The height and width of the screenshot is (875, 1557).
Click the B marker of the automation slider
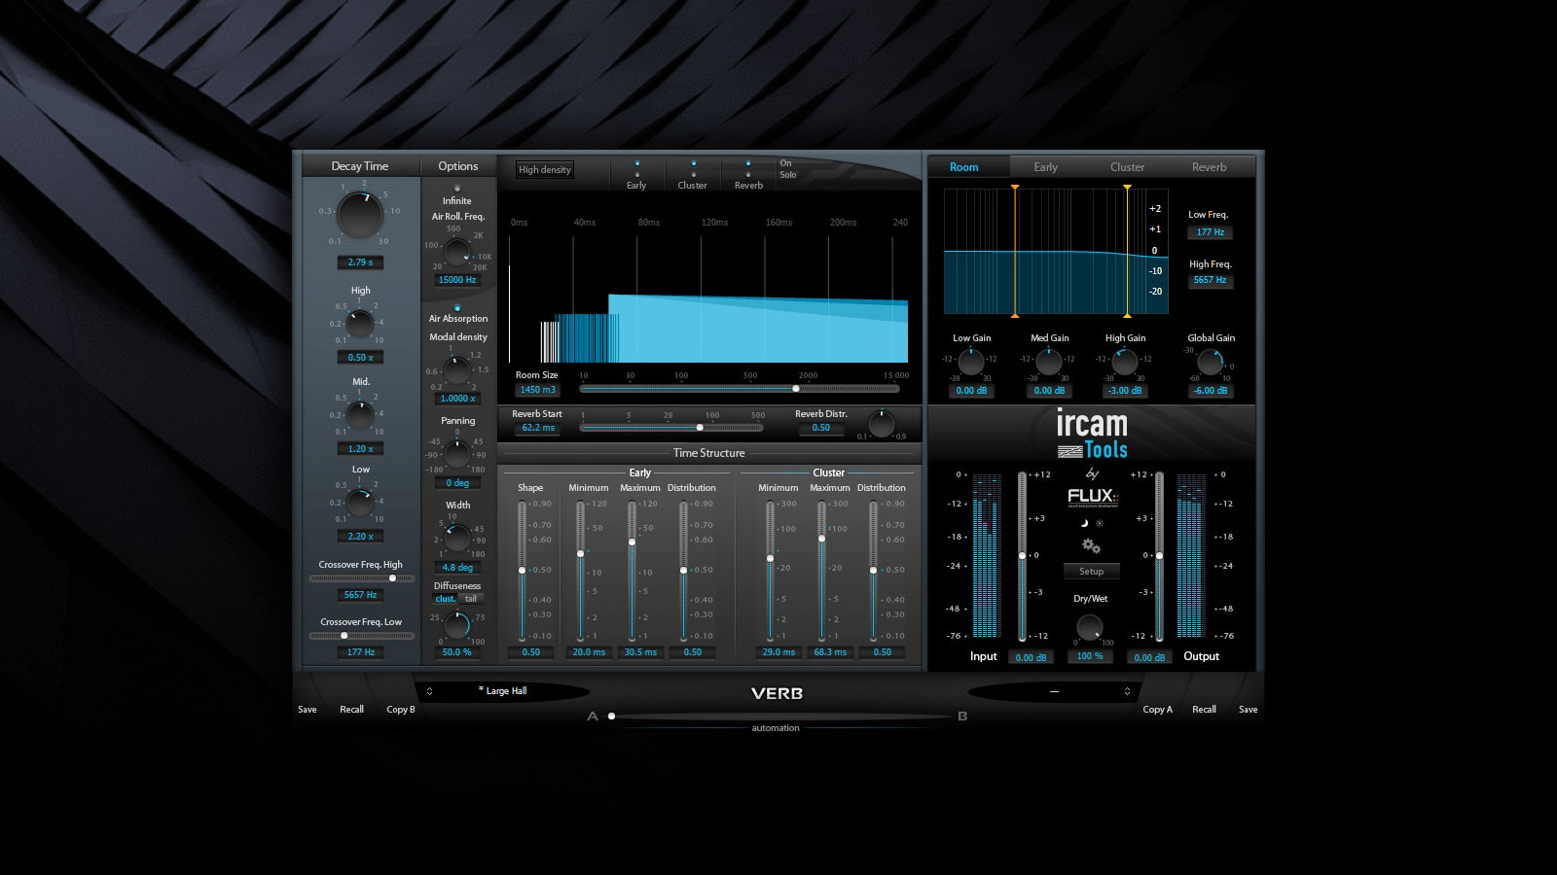point(962,717)
